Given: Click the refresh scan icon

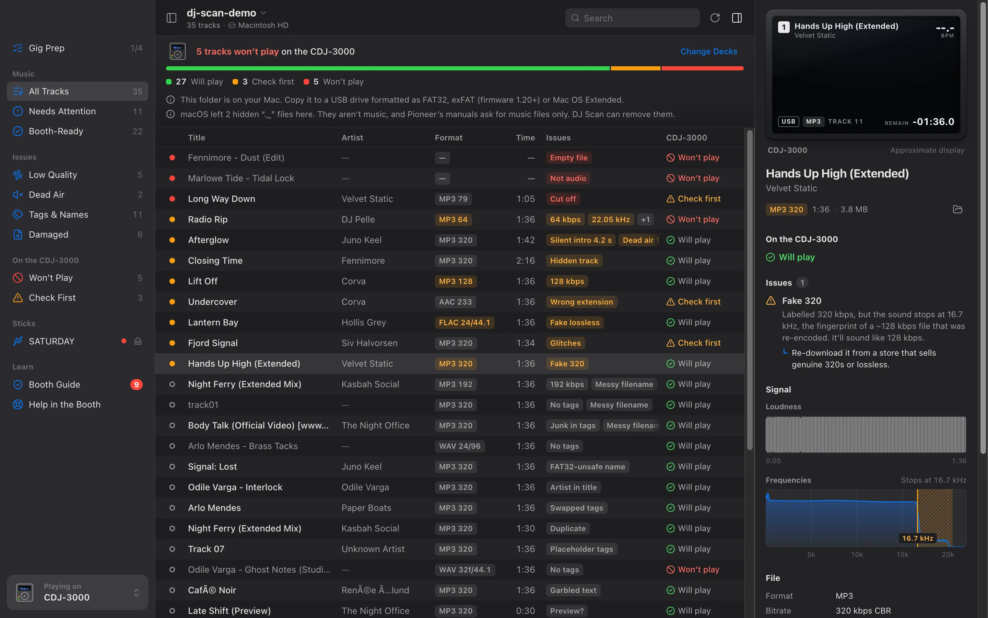Looking at the screenshot, I should 715,18.
